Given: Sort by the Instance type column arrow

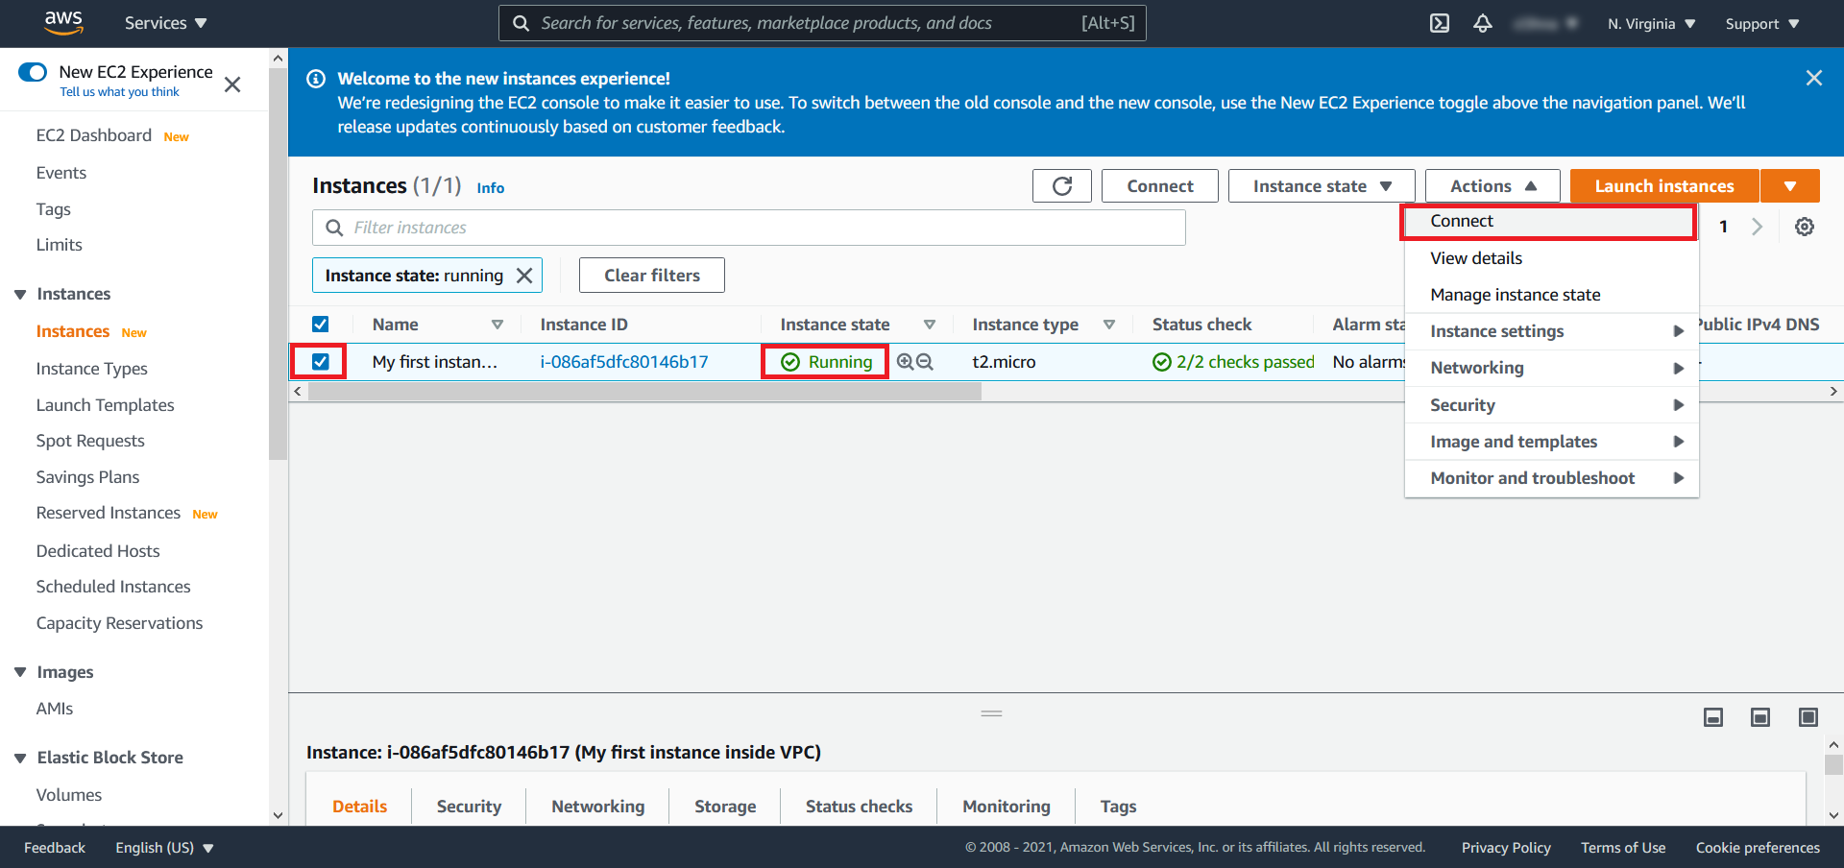Looking at the screenshot, I should pos(1109,325).
